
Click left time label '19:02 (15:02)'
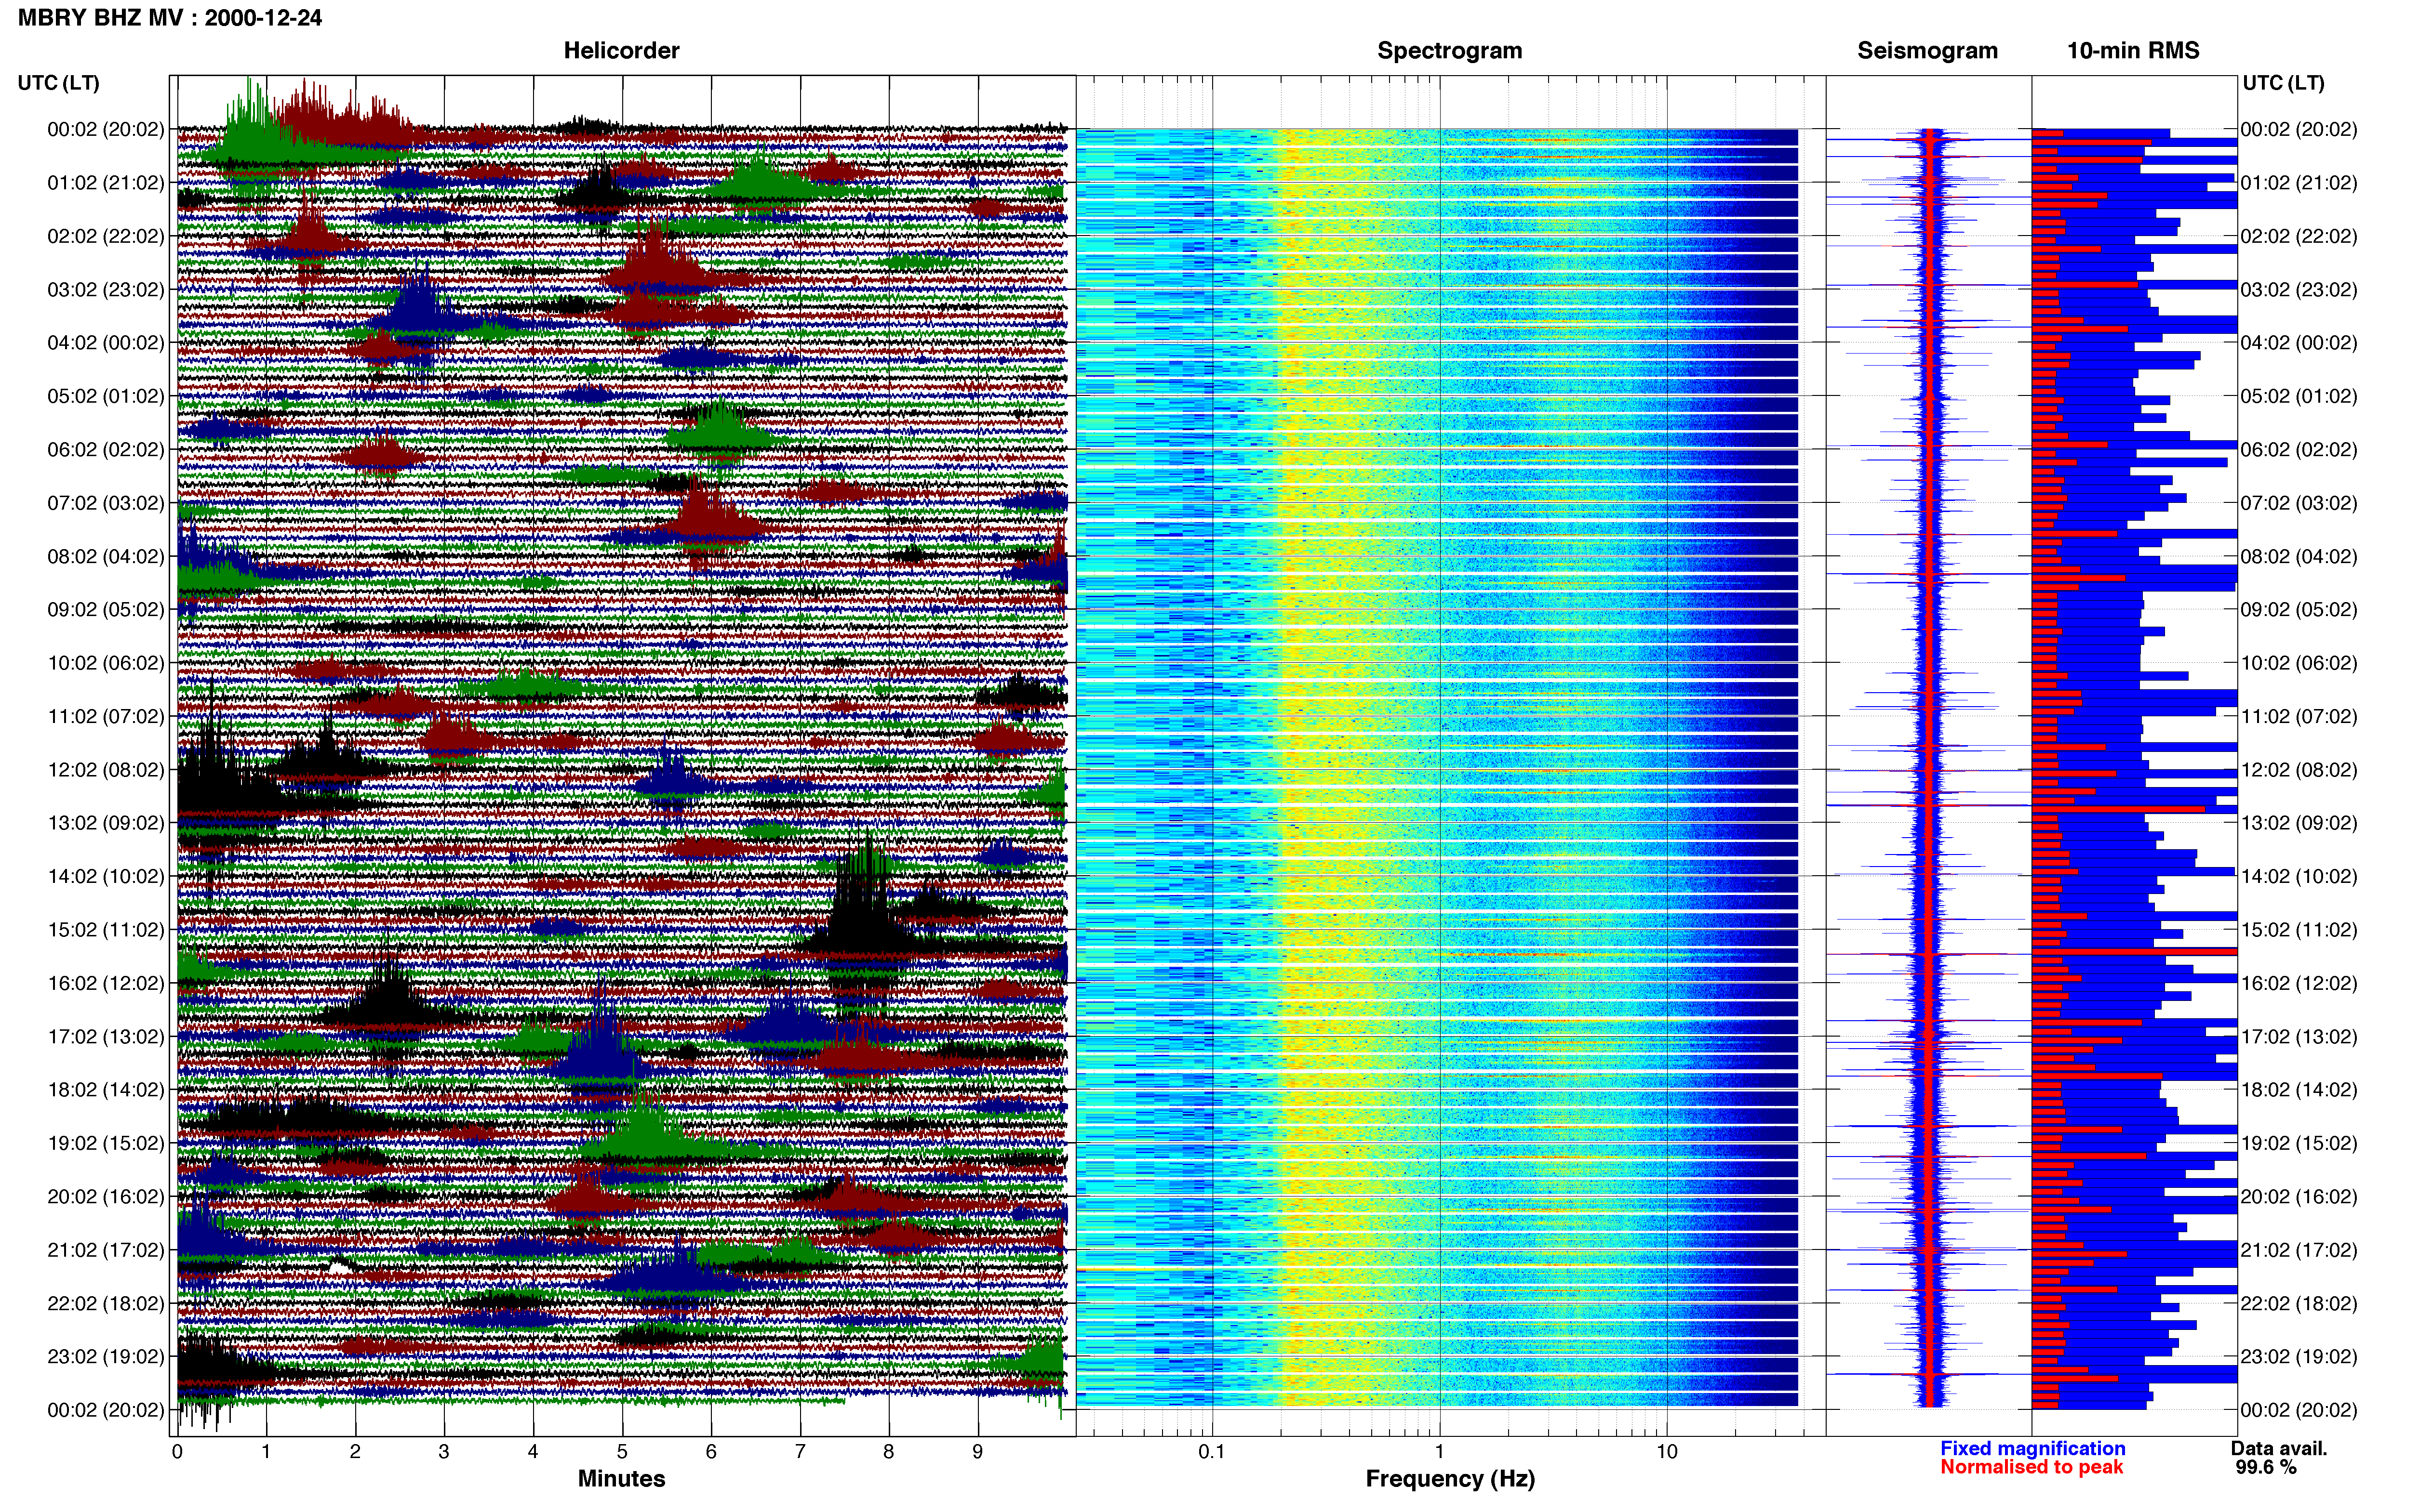click(106, 1143)
